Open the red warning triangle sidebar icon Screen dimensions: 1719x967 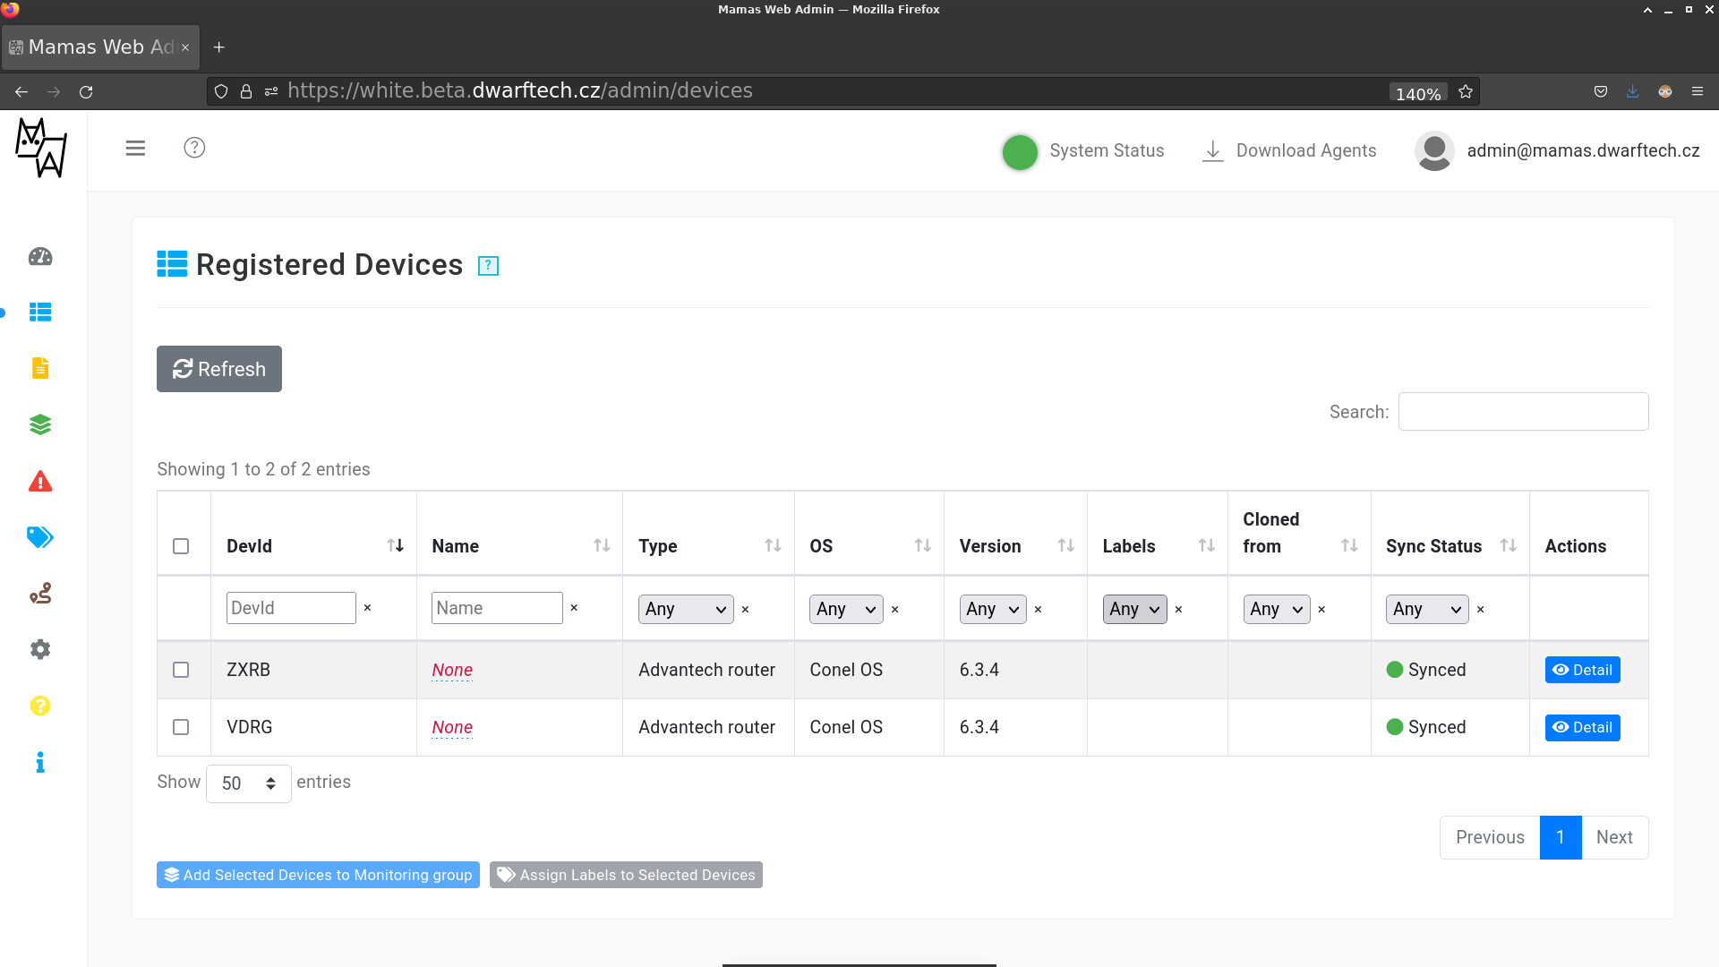point(40,482)
